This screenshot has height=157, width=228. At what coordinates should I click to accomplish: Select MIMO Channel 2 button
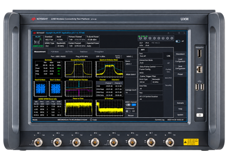(x=134, y=105)
